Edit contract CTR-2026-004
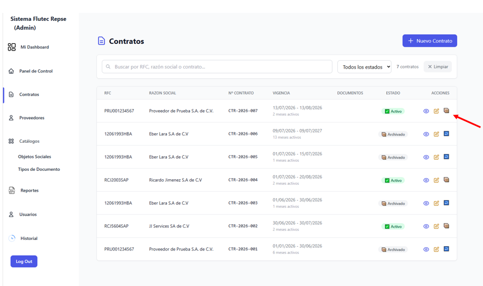 (x=436, y=180)
